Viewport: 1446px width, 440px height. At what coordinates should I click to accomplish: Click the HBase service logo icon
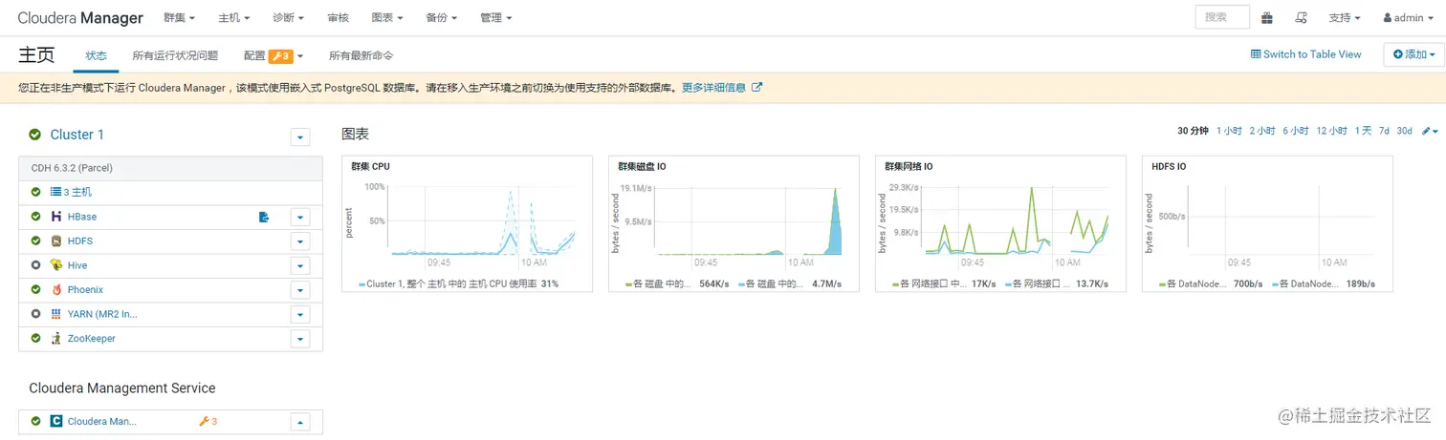coord(57,217)
